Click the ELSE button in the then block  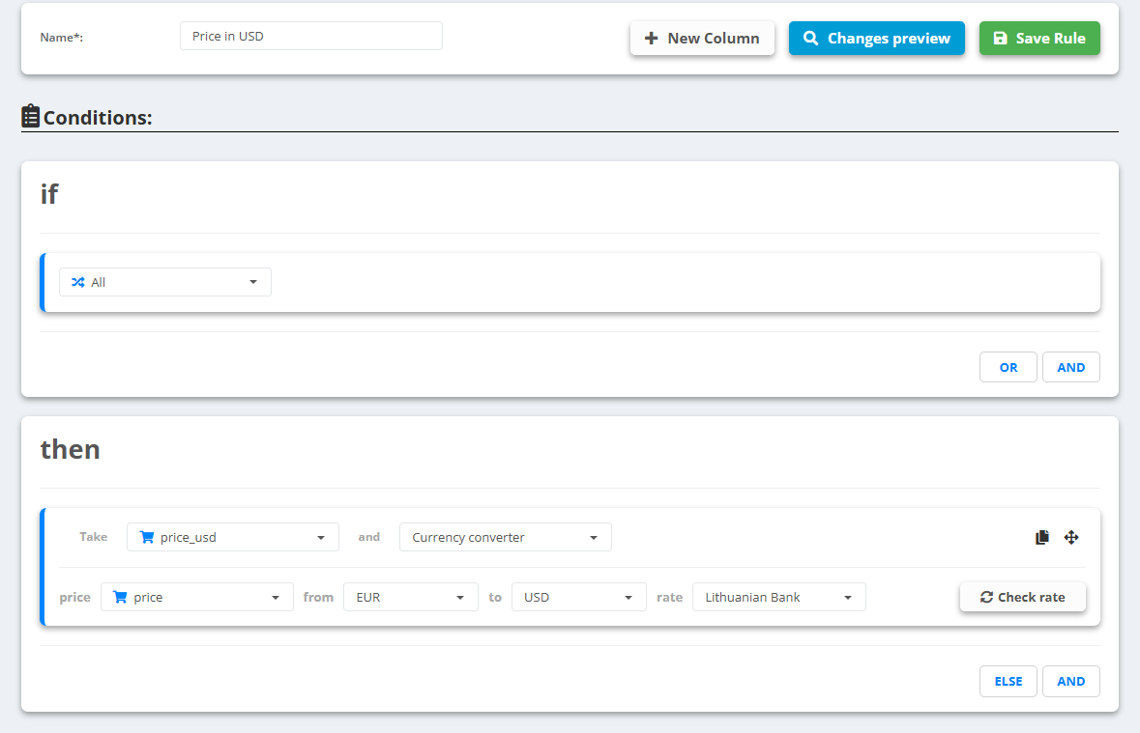(1008, 682)
